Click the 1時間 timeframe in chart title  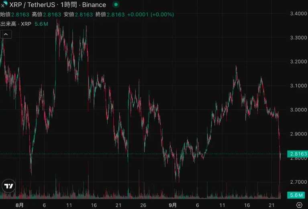[x=69, y=5]
